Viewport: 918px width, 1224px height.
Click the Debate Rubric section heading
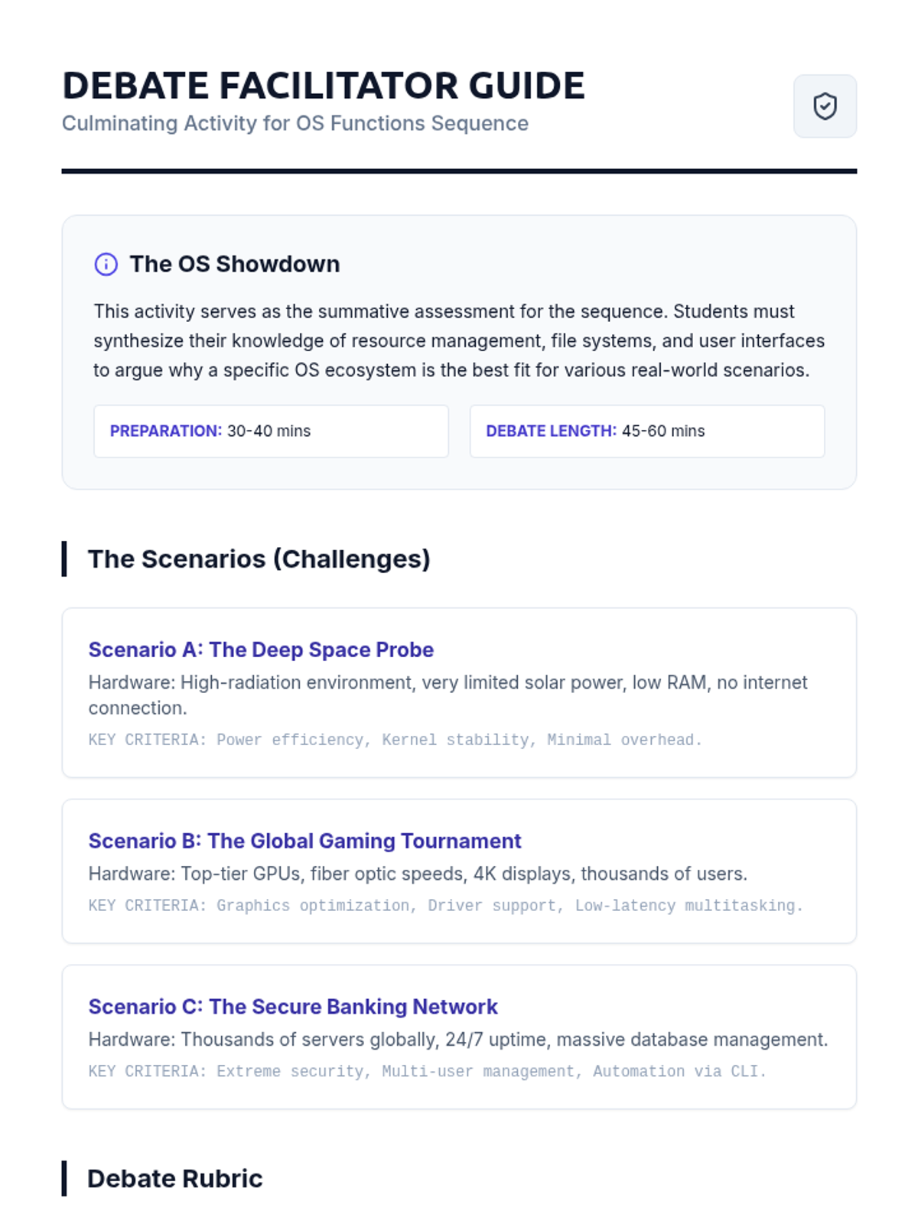click(175, 1179)
